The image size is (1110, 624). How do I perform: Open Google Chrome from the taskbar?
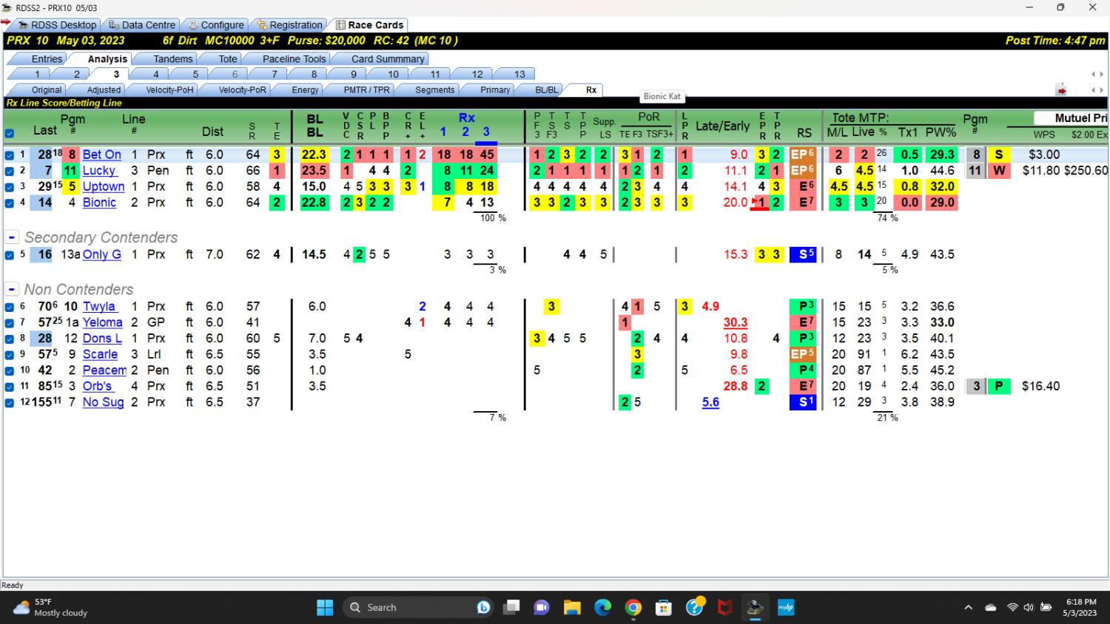click(x=633, y=608)
